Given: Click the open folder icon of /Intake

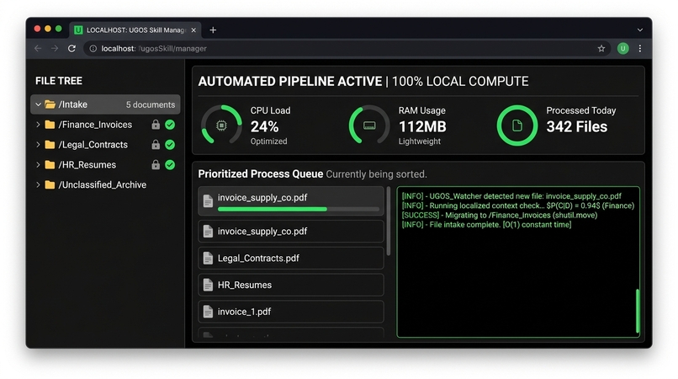Looking at the screenshot, I should click(x=50, y=104).
